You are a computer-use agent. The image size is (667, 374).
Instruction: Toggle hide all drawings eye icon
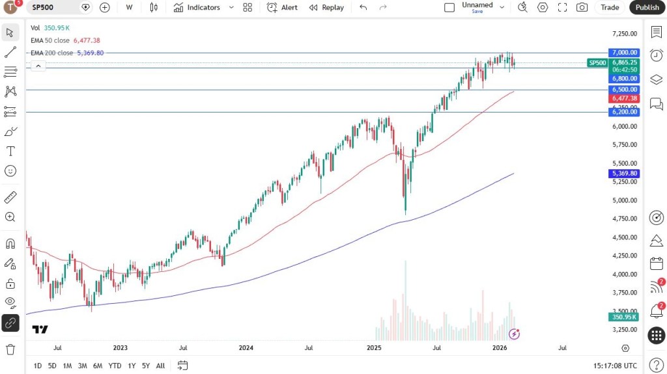10,302
